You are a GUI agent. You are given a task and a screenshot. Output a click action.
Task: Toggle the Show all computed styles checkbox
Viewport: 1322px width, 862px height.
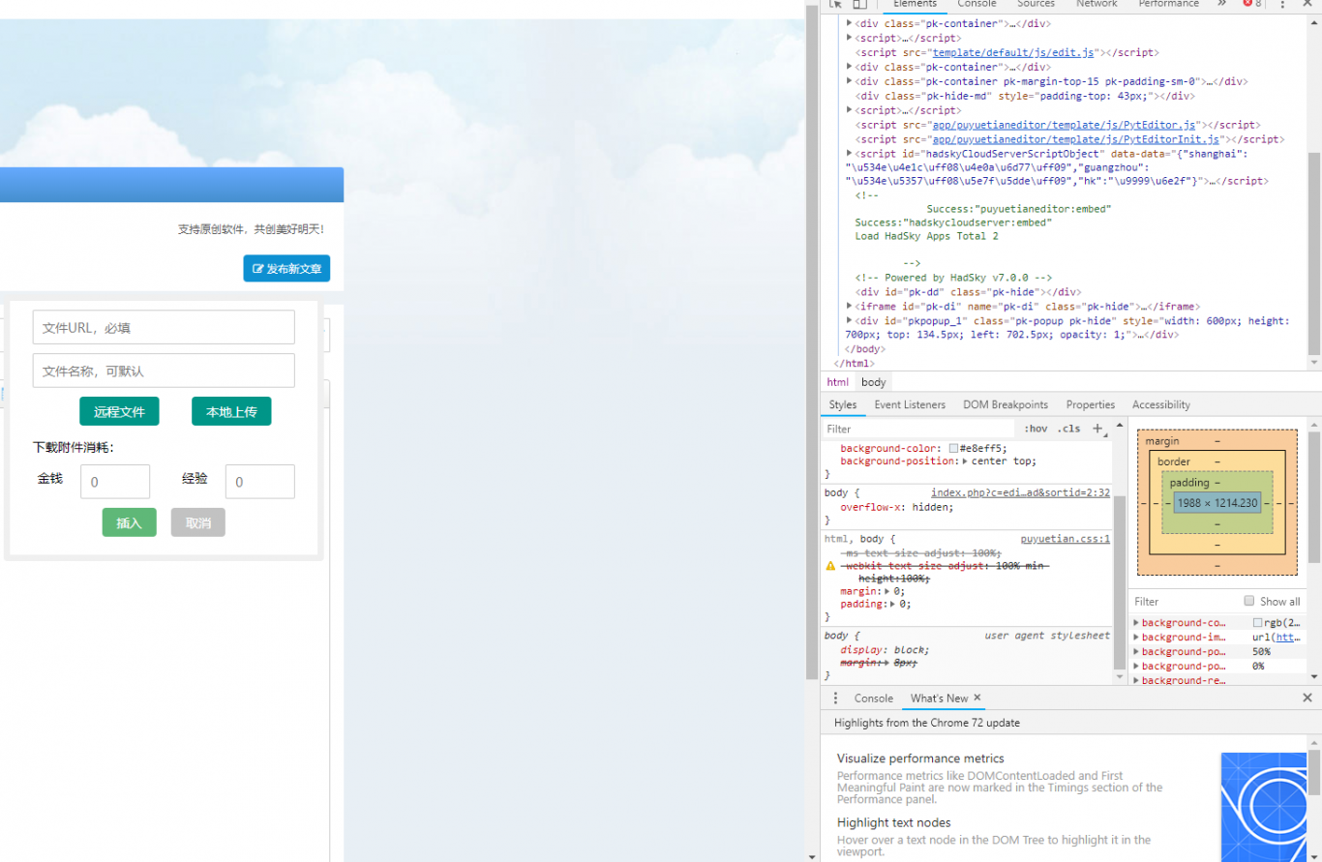[x=1249, y=601]
